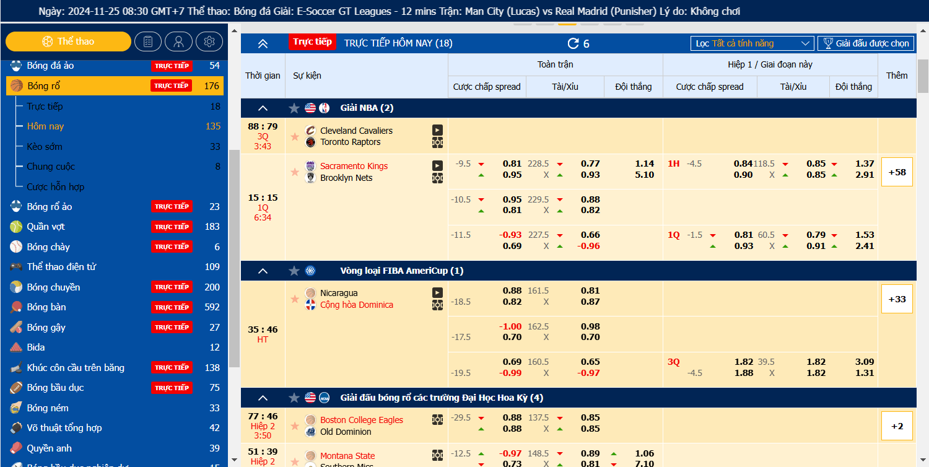This screenshot has width=929, height=467.
Task: Play live stream for Sacramento Kings match
Action: click(437, 166)
